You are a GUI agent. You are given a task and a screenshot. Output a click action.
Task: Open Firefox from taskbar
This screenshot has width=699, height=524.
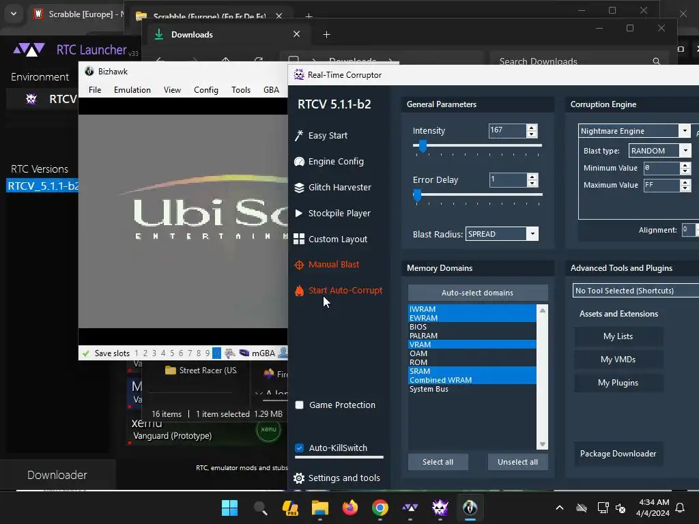coord(350,508)
